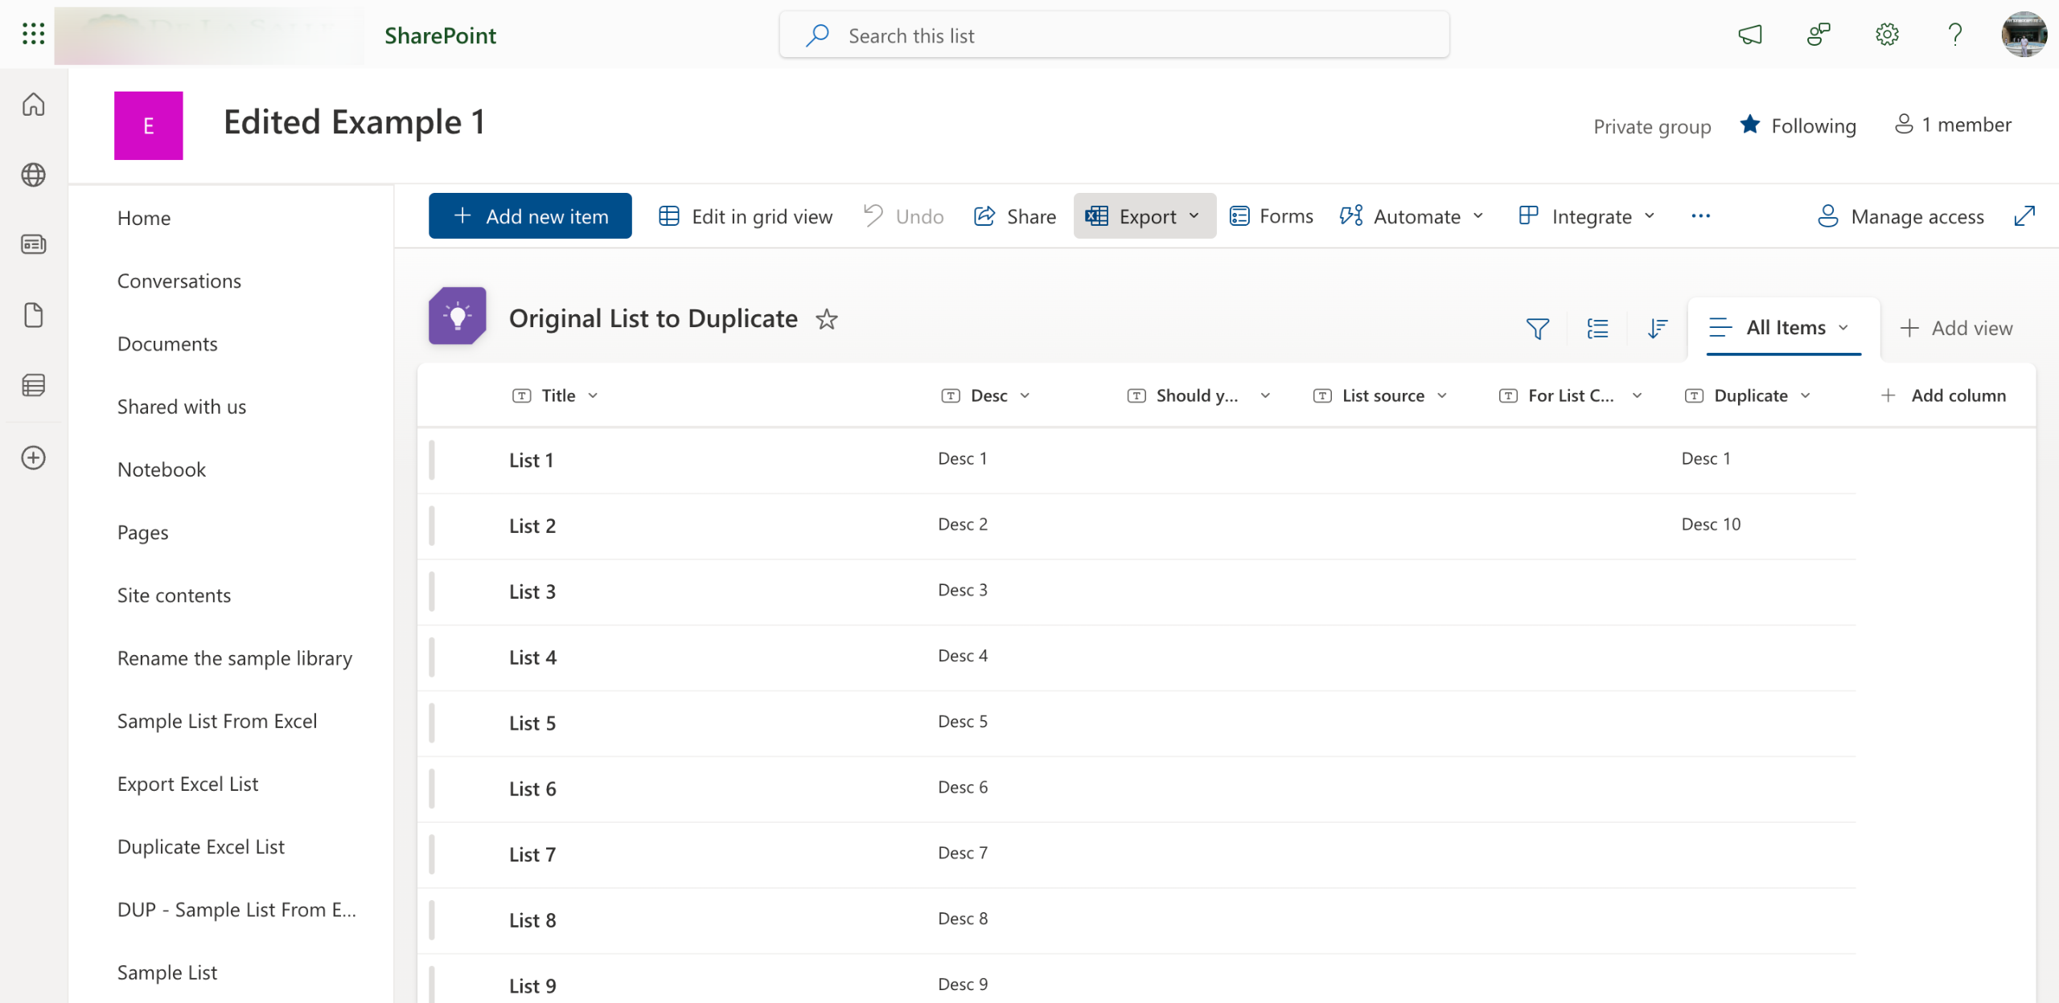Viewport: 2059px width, 1003px height.
Task: Click Manage access button
Action: (x=1901, y=216)
